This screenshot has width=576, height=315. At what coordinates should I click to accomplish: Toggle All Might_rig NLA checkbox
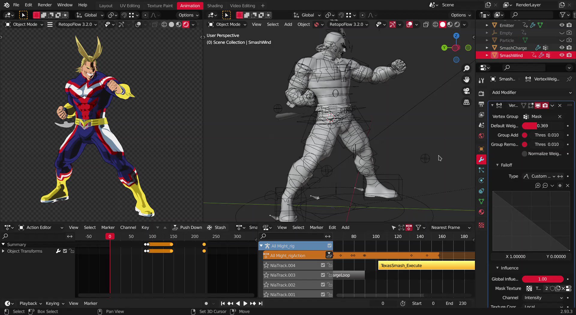point(329,246)
